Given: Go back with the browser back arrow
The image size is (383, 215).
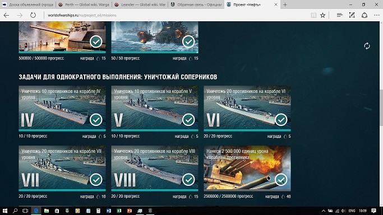Looking at the screenshot, I should (7, 15).
